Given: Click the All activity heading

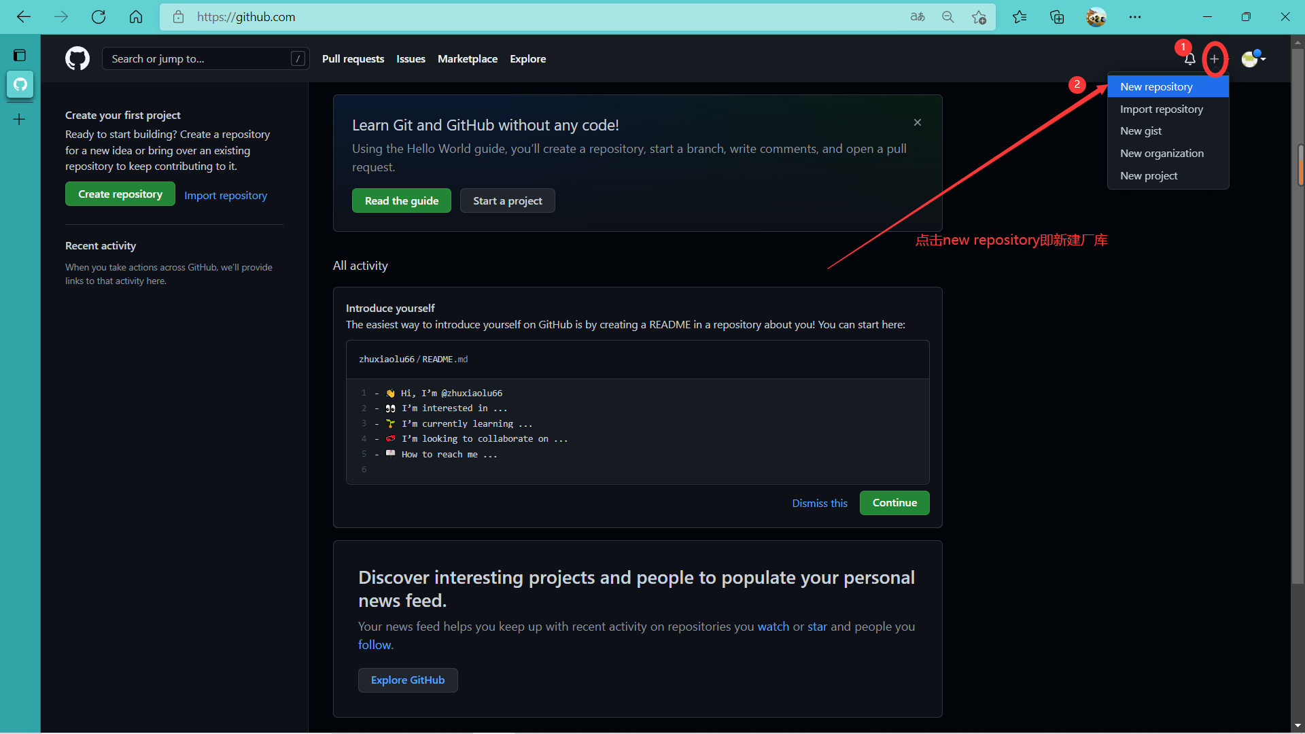Looking at the screenshot, I should click(360, 266).
